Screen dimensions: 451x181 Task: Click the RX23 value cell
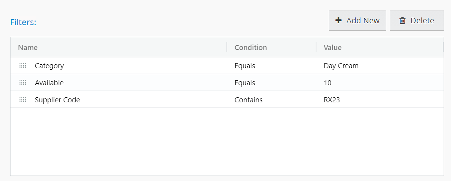click(x=332, y=100)
